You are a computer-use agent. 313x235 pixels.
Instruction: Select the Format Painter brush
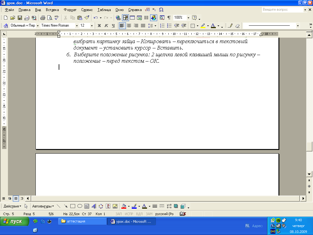[87, 18]
